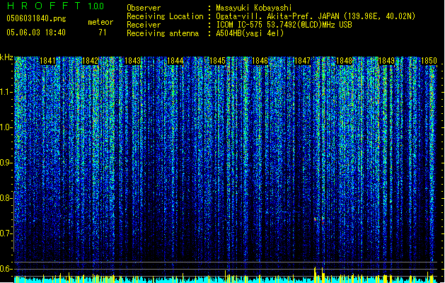This screenshot has height=283, width=445.
Task: Click the meteor label
Action: tap(100, 22)
